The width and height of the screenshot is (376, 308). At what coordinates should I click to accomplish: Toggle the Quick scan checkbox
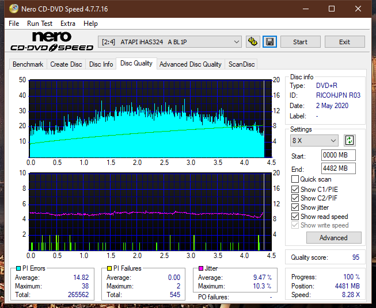(x=295, y=179)
